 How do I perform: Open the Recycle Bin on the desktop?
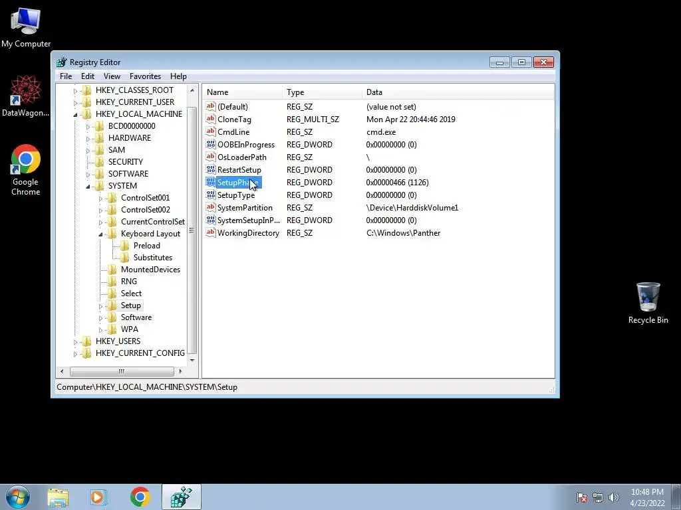click(648, 302)
